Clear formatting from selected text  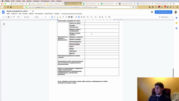click(106, 17)
